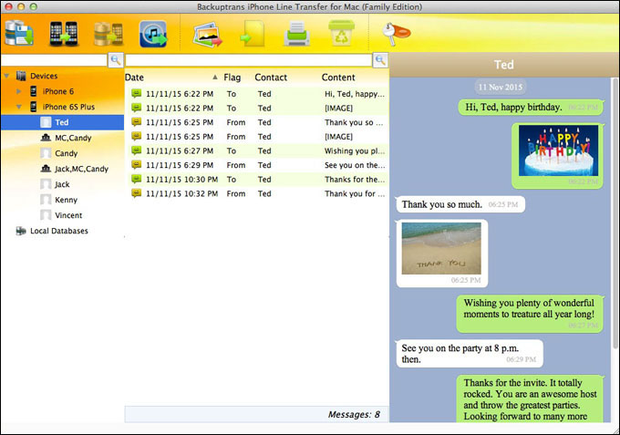Click message icon of 6:29 PM row
Image resolution: width=620 pixels, height=435 pixels.
[137, 165]
